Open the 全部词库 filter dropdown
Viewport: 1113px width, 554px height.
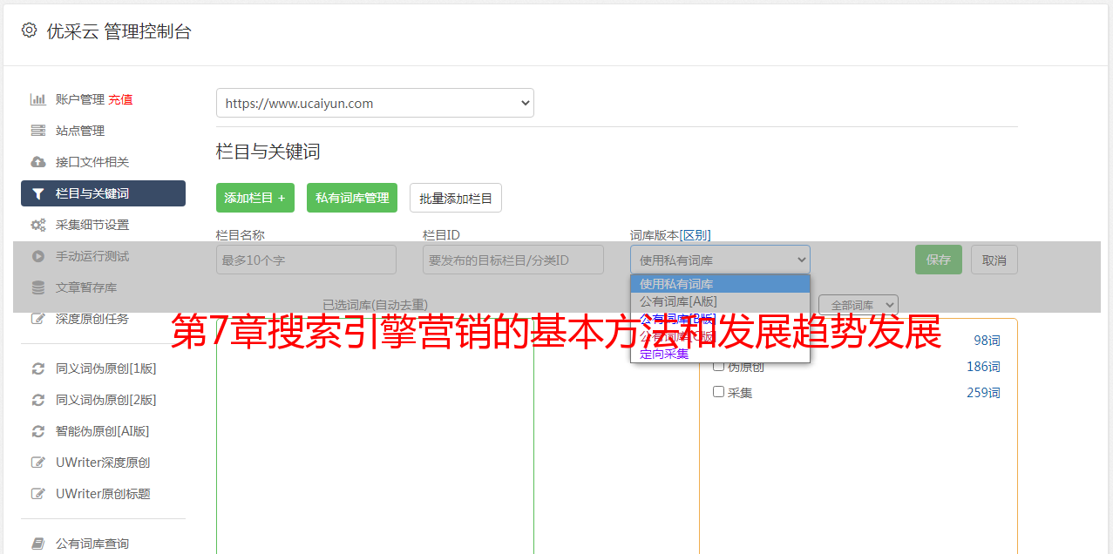[x=858, y=305]
